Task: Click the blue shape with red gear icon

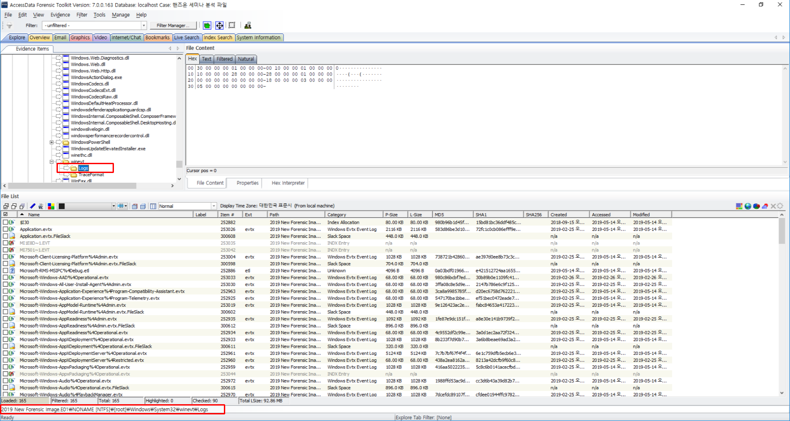Action: tap(765, 206)
